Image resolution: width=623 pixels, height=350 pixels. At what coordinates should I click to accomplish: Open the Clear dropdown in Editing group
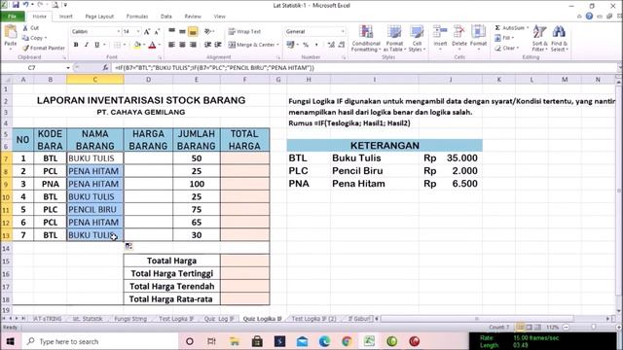coord(507,48)
